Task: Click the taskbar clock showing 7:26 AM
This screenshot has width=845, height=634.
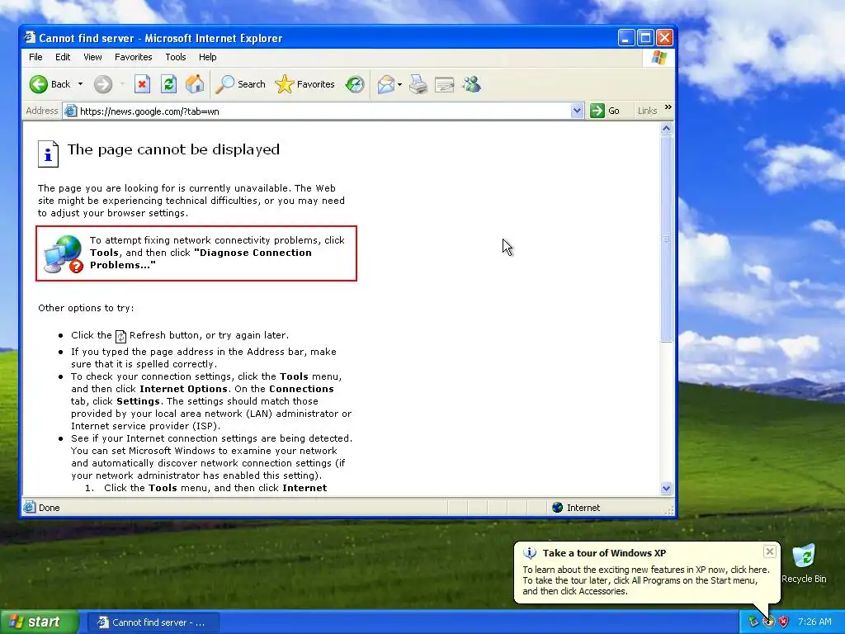Action: click(x=814, y=622)
